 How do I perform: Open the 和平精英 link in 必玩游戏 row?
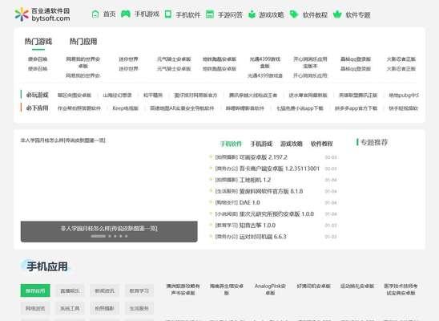click(153, 95)
